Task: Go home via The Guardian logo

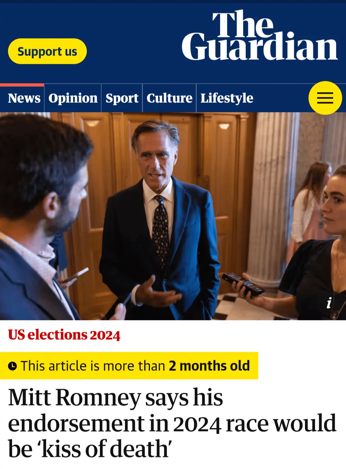Action: coord(259,36)
